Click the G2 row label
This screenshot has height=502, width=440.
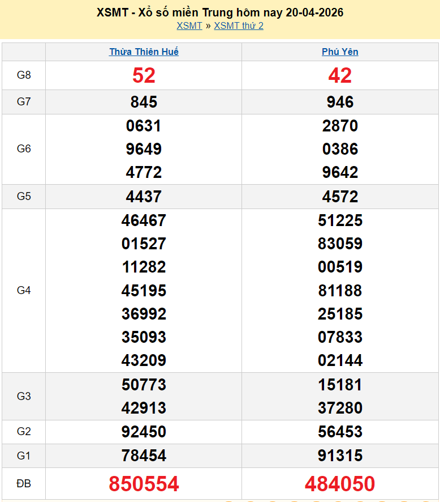point(24,432)
